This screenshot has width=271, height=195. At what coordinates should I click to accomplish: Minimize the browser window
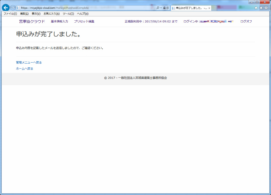[252, 2]
